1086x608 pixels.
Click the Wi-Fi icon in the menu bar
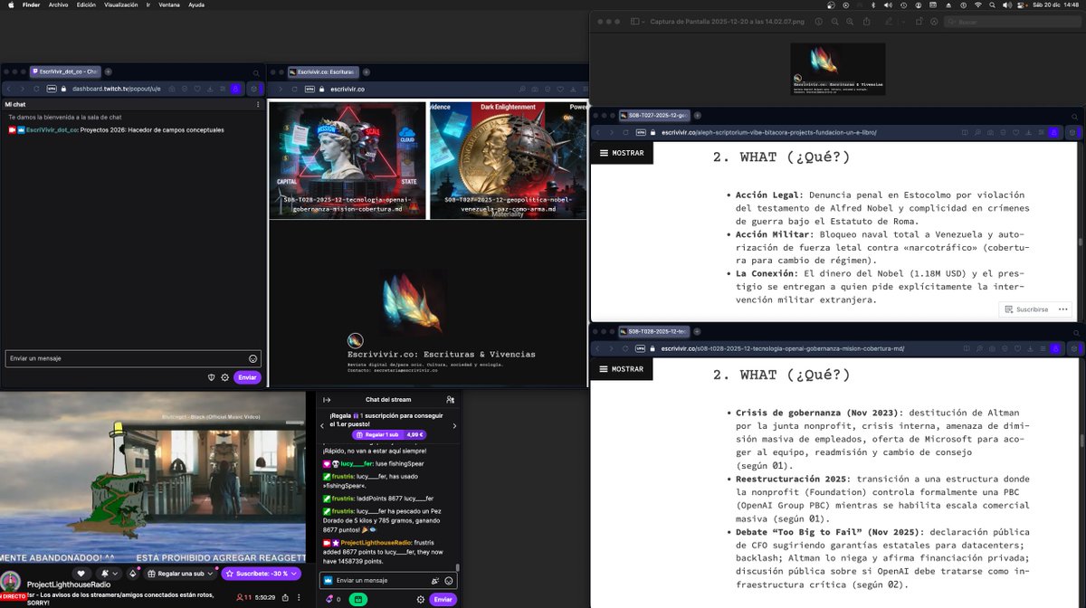pyautogui.click(x=977, y=5)
